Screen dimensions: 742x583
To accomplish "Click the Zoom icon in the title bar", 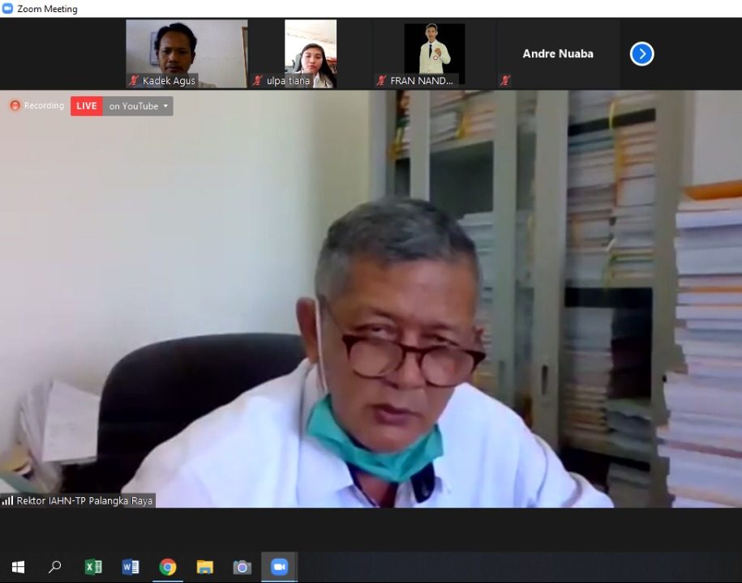I will point(7,9).
